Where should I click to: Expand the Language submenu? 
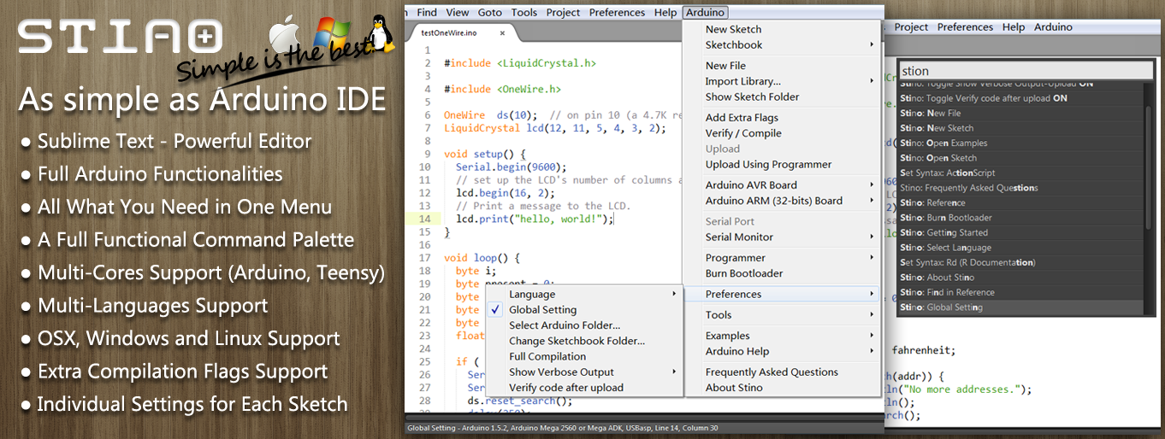tap(532, 295)
